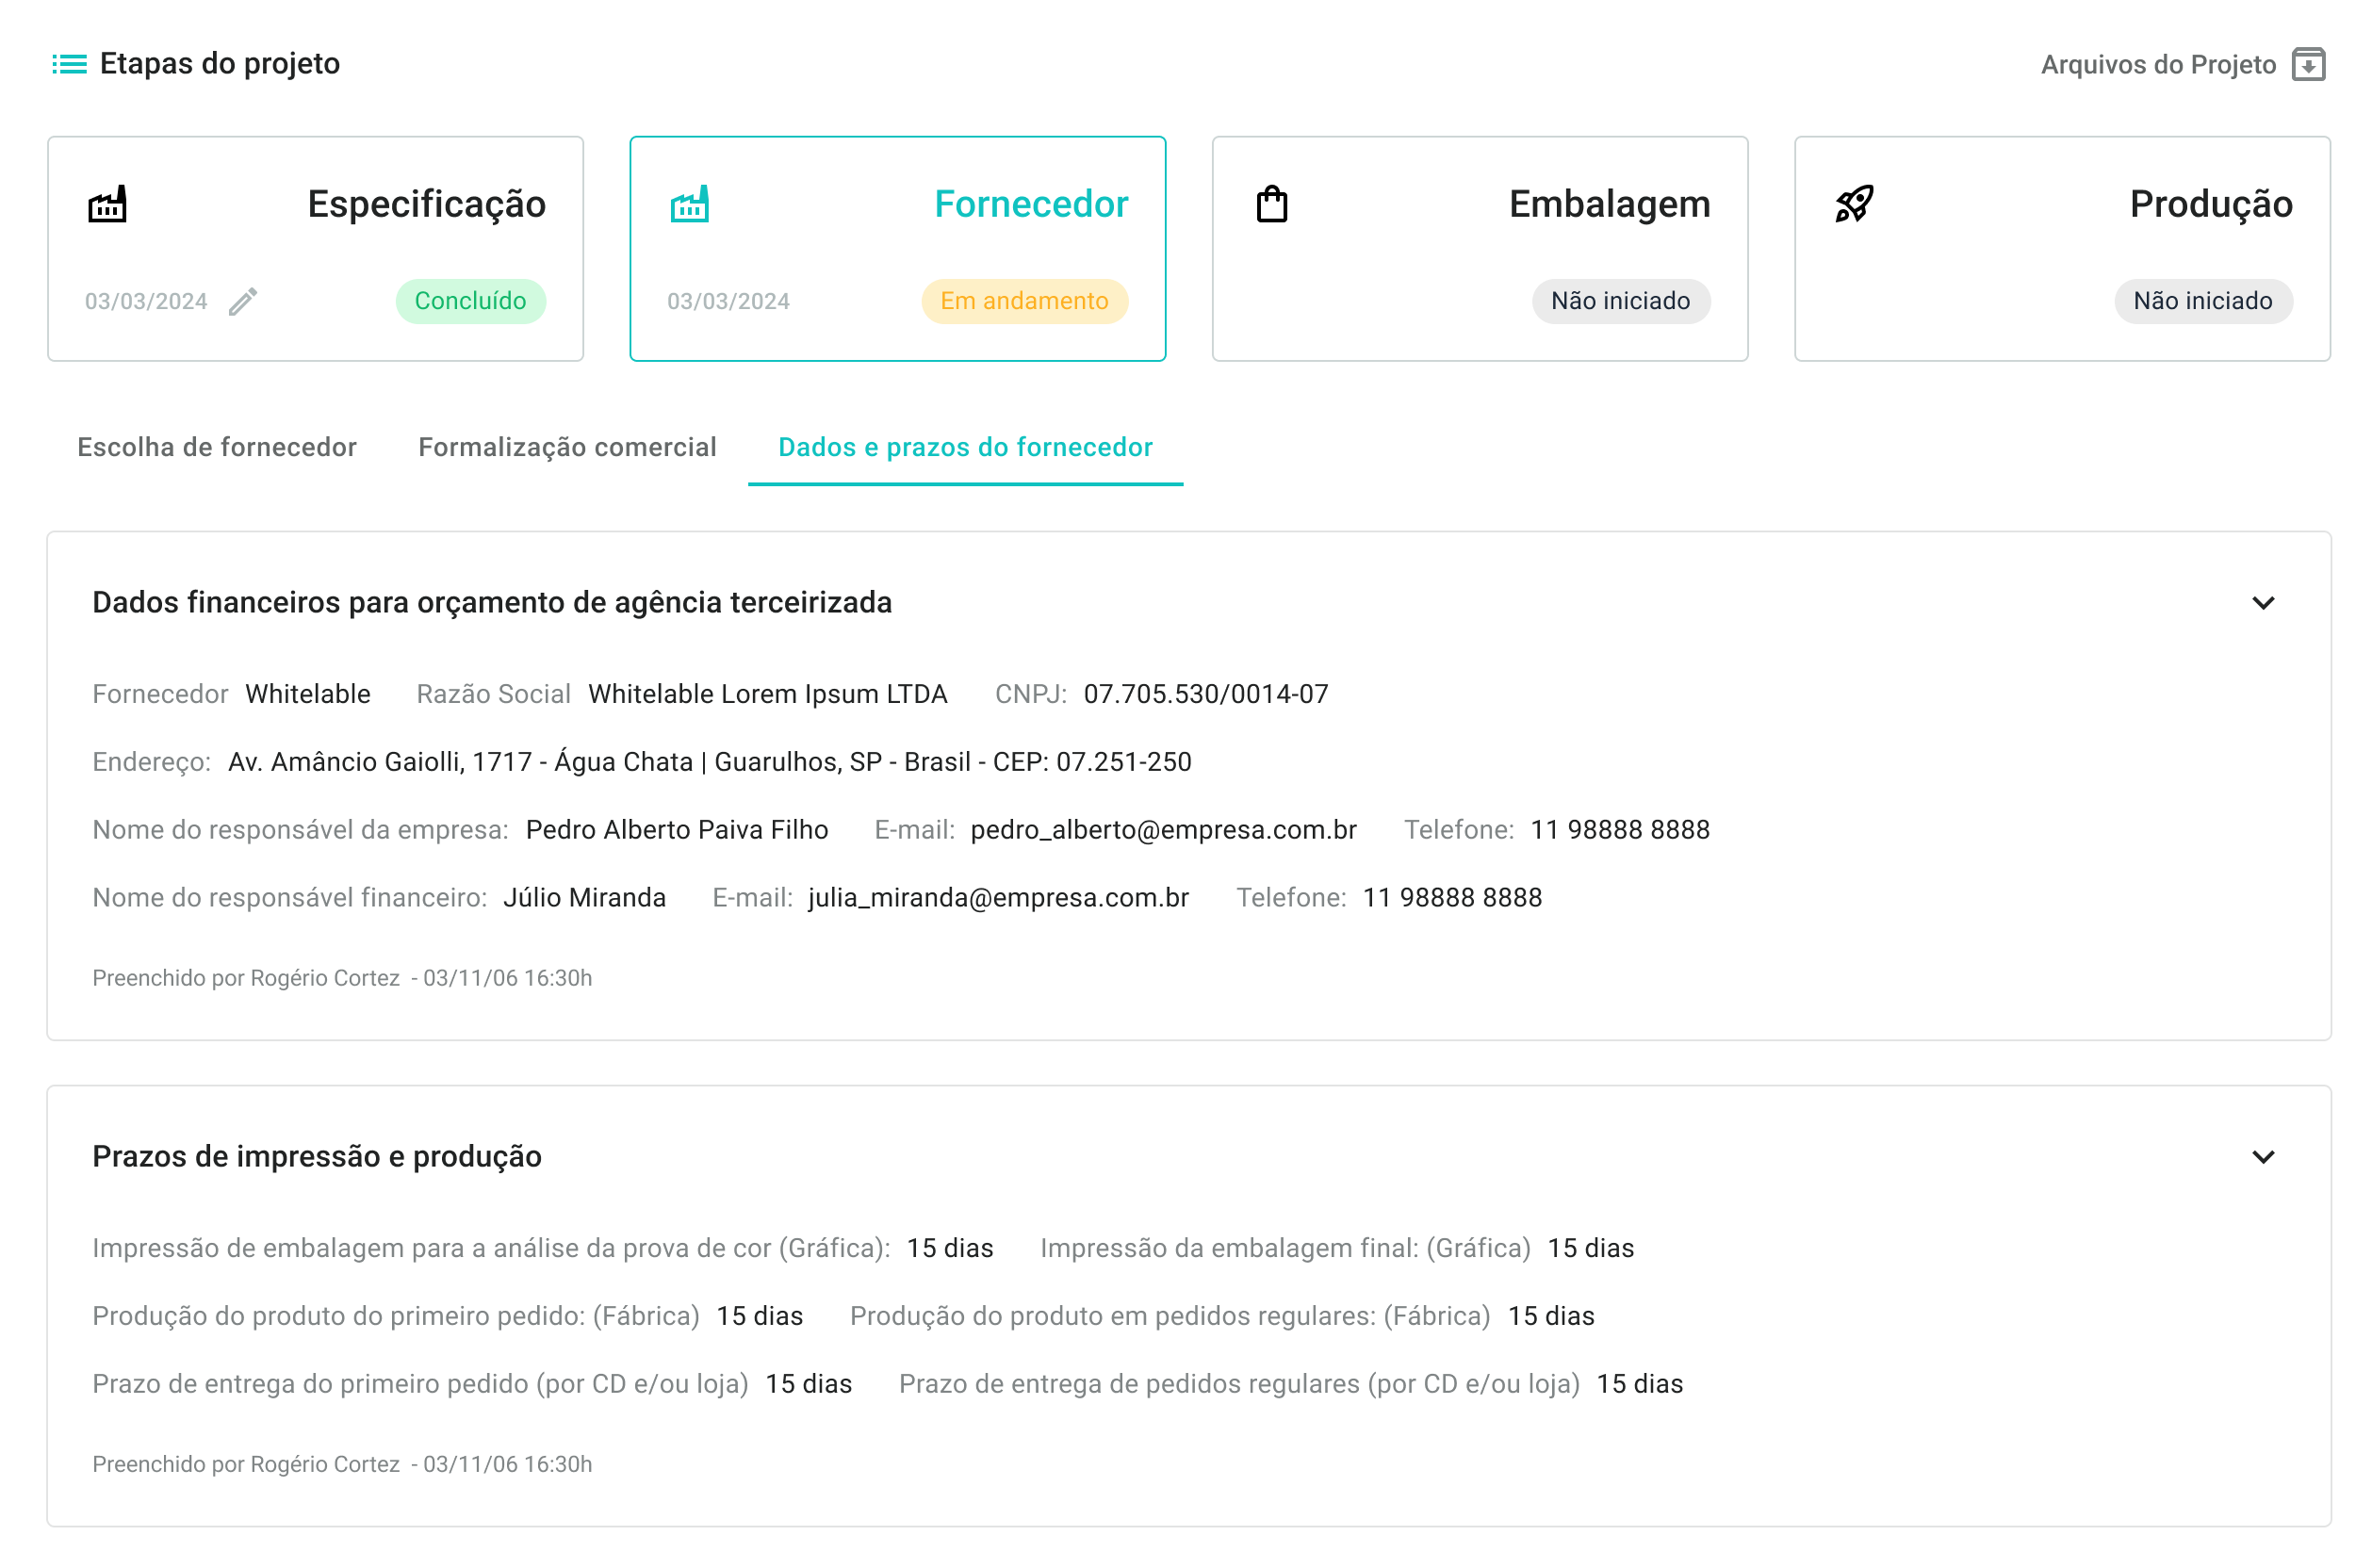
Task: Click the factory icon in Especificação card
Action: [107, 204]
